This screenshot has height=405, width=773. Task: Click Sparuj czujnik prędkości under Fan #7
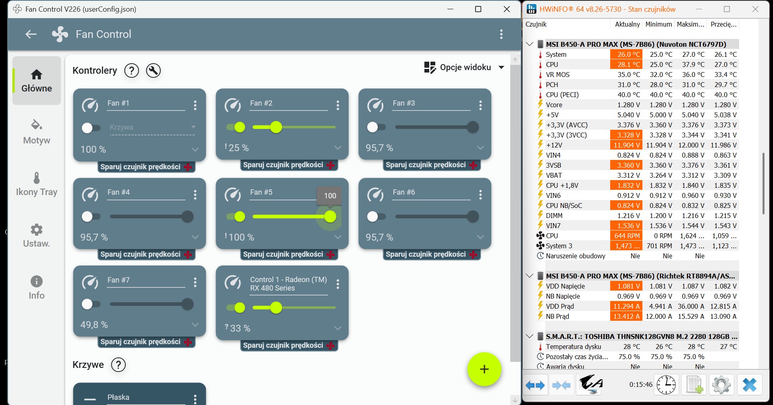pyautogui.click(x=146, y=342)
